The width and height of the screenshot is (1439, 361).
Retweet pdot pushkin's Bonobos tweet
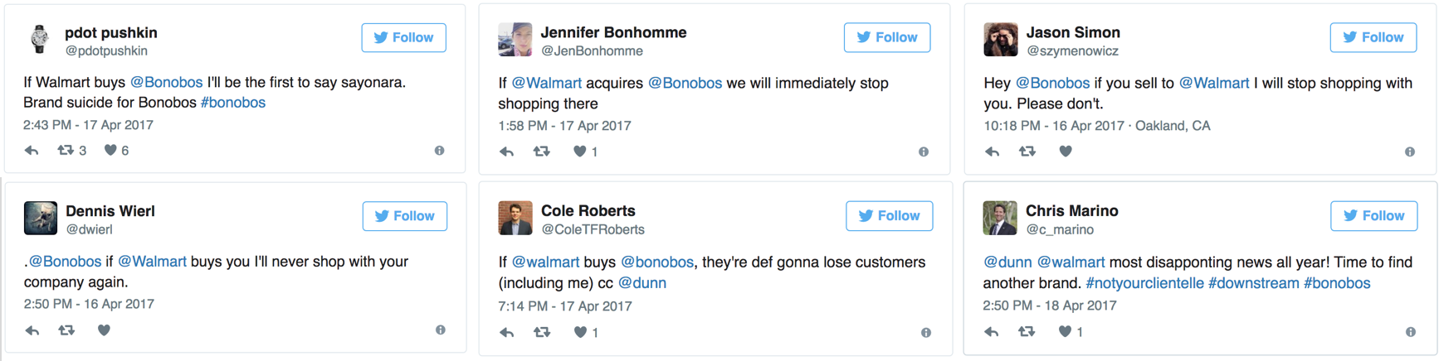coord(66,151)
